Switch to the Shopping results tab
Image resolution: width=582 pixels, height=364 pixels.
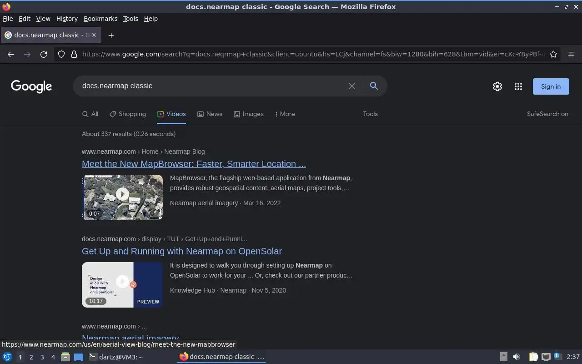[x=128, y=114]
